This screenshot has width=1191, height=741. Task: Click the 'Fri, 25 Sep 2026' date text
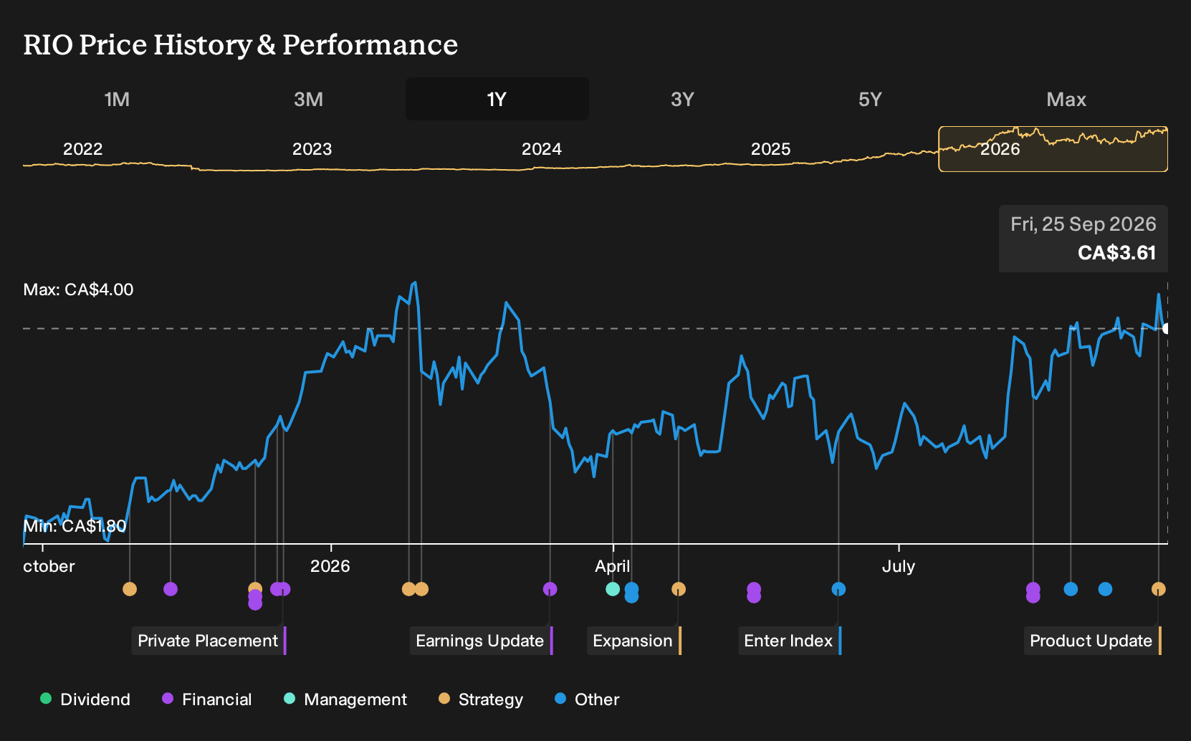click(1084, 224)
